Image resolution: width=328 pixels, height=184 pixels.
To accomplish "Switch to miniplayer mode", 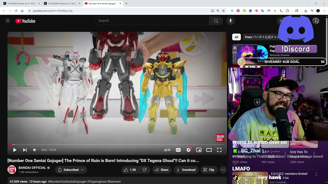I will [199, 150].
